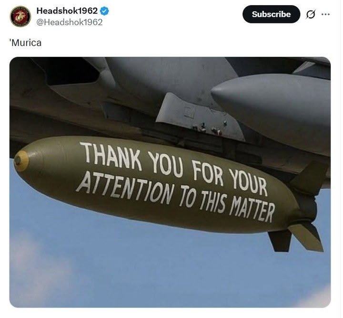Open the Grok slashed-circle icon

(311, 14)
